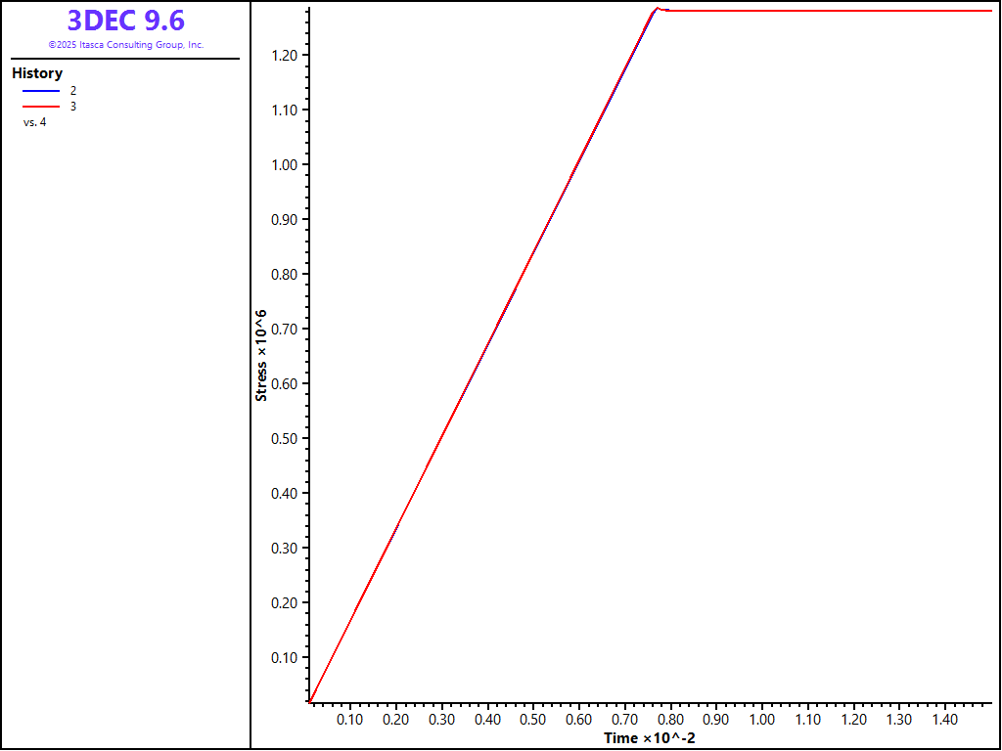Image resolution: width=1002 pixels, height=751 pixels.
Task: Click the "History" legend heading
Action: click(x=37, y=73)
